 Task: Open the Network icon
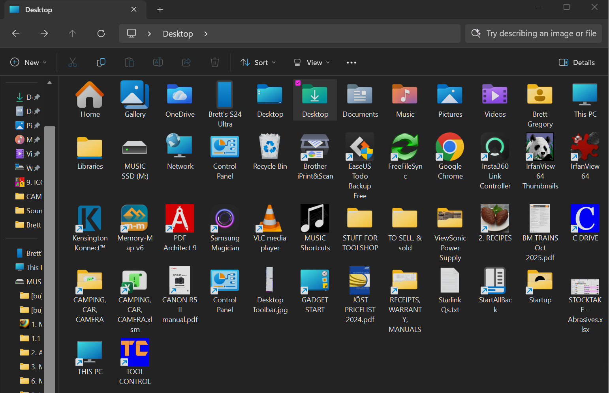tap(180, 147)
